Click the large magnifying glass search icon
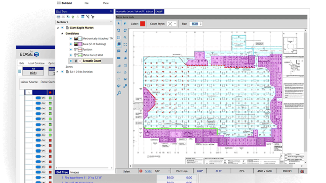326x183 pixels. (119, 93)
